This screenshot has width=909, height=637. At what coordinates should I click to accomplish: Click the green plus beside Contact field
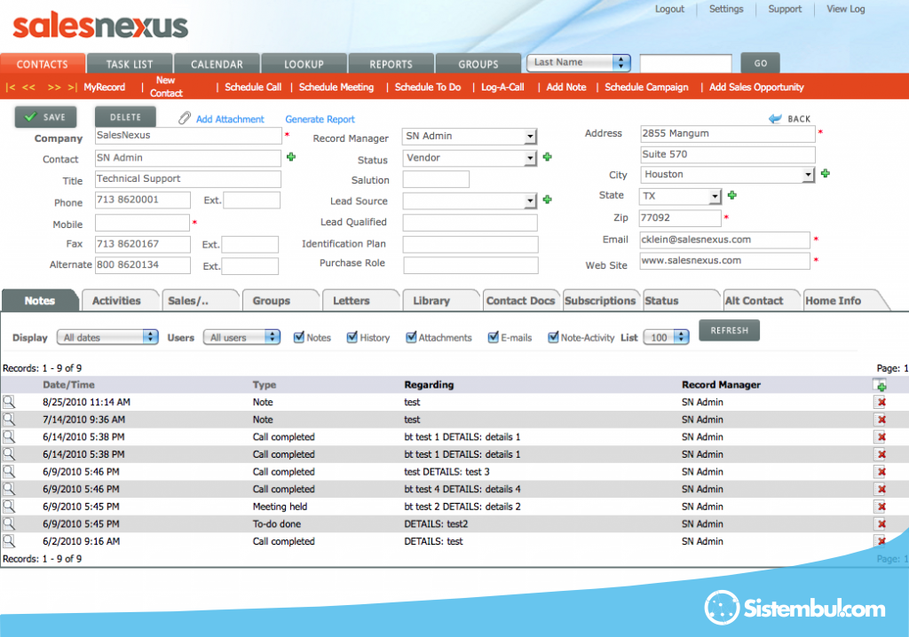291,157
